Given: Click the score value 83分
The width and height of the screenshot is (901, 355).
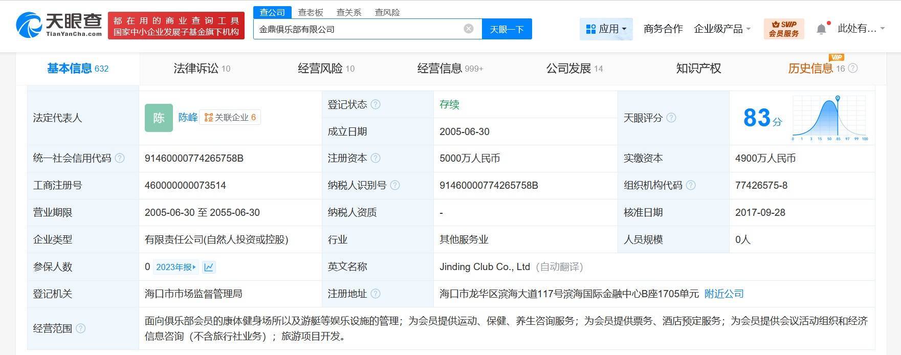Looking at the screenshot, I should point(762,118).
